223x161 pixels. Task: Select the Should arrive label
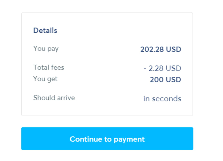[54, 98]
